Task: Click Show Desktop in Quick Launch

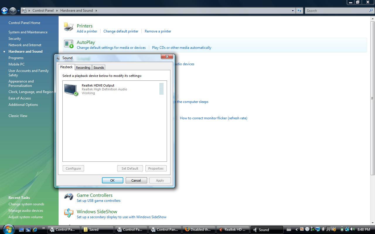Action: (x=21, y=230)
